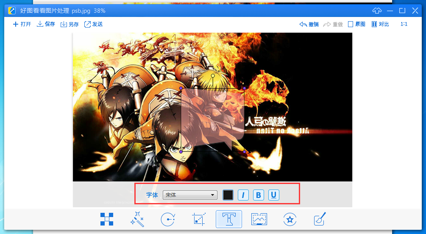The height and width of the screenshot is (234, 426).
Task: Pick text color from black swatch
Action: pos(228,195)
